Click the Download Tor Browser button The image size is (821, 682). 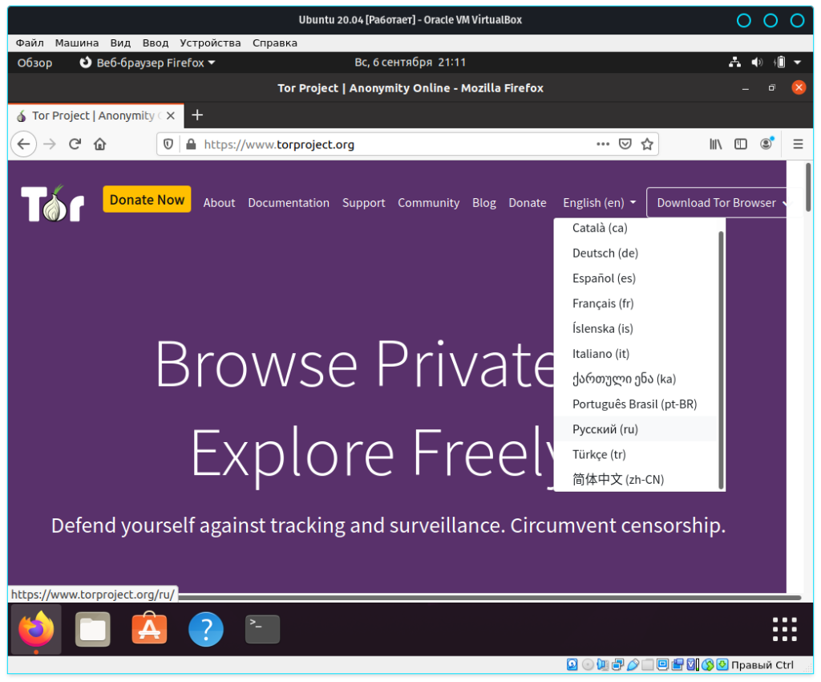(x=717, y=203)
